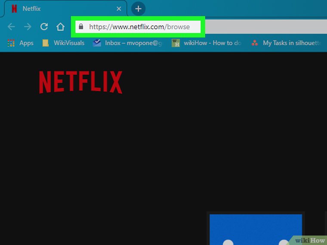
Task: Click the browser back arrow
Action: click(x=11, y=27)
